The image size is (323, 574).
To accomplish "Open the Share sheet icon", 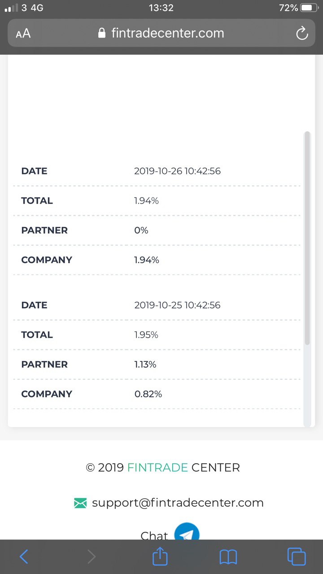I will pyautogui.click(x=160, y=557).
